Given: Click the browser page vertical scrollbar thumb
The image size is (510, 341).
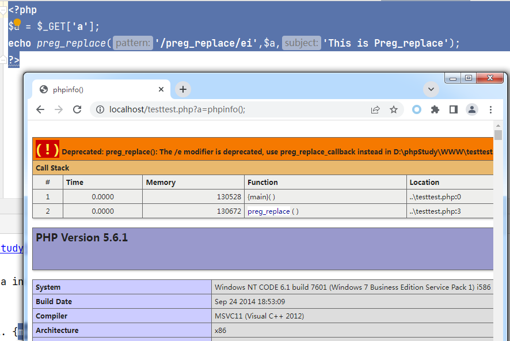Looking at the screenshot, I should click(x=498, y=135).
